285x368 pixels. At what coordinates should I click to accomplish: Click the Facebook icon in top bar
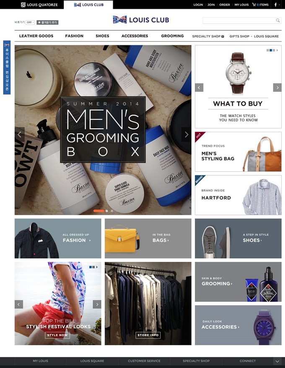[275, 5]
